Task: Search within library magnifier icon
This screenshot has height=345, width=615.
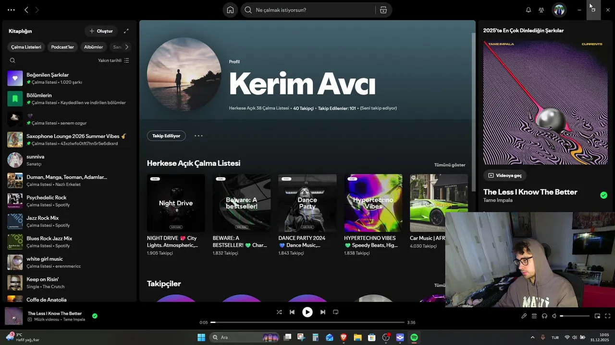Action: click(12, 60)
